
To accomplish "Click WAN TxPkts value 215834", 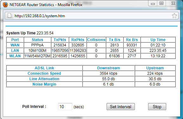I will point(60,45).
